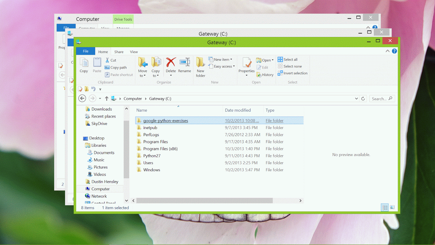
Task: Expand the address bar history dropdown
Action: [356, 99]
